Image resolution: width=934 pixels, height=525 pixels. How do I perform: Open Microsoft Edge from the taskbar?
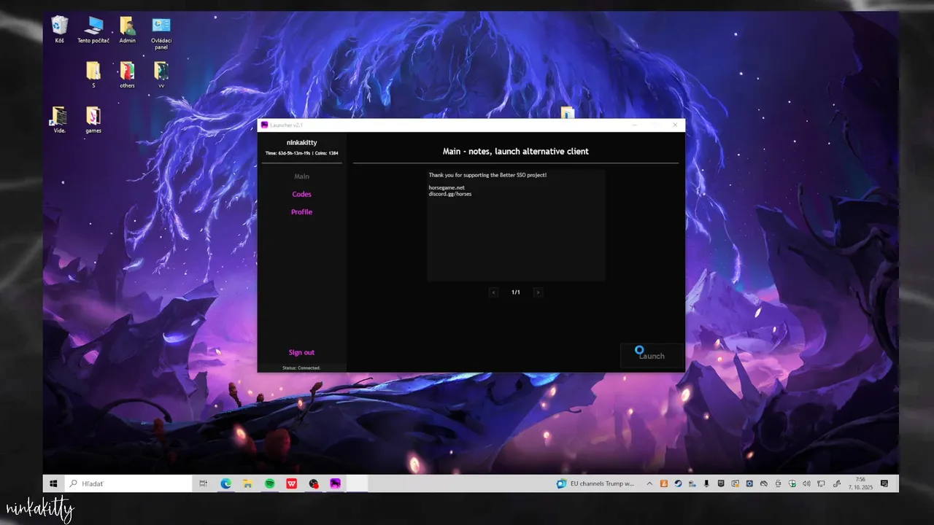[226, 483]
